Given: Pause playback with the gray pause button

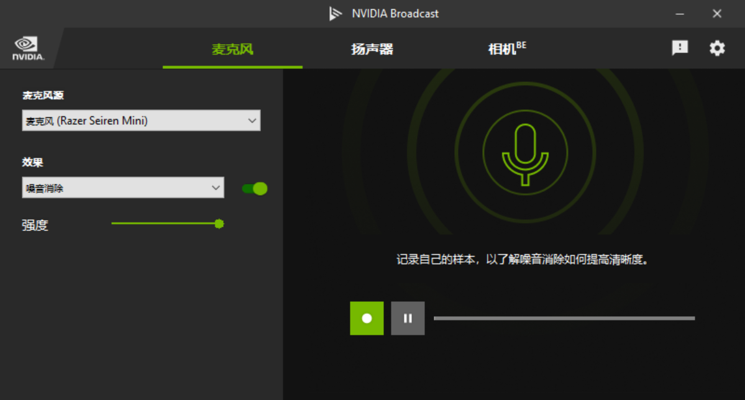Looking at the screenshot, I should (408, 318).
